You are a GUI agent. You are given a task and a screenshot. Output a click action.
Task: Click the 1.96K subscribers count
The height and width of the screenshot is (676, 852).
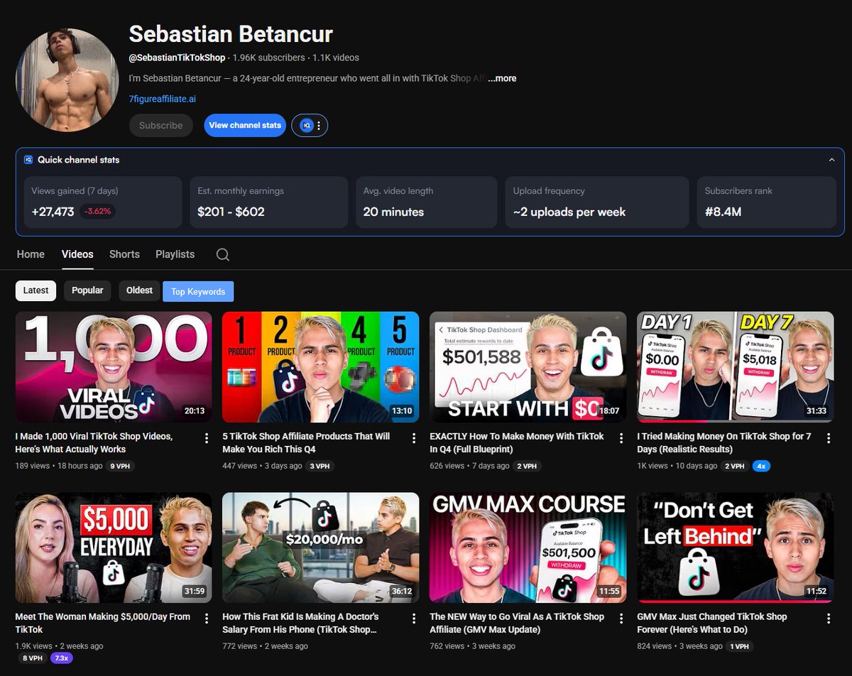(268, 58)
